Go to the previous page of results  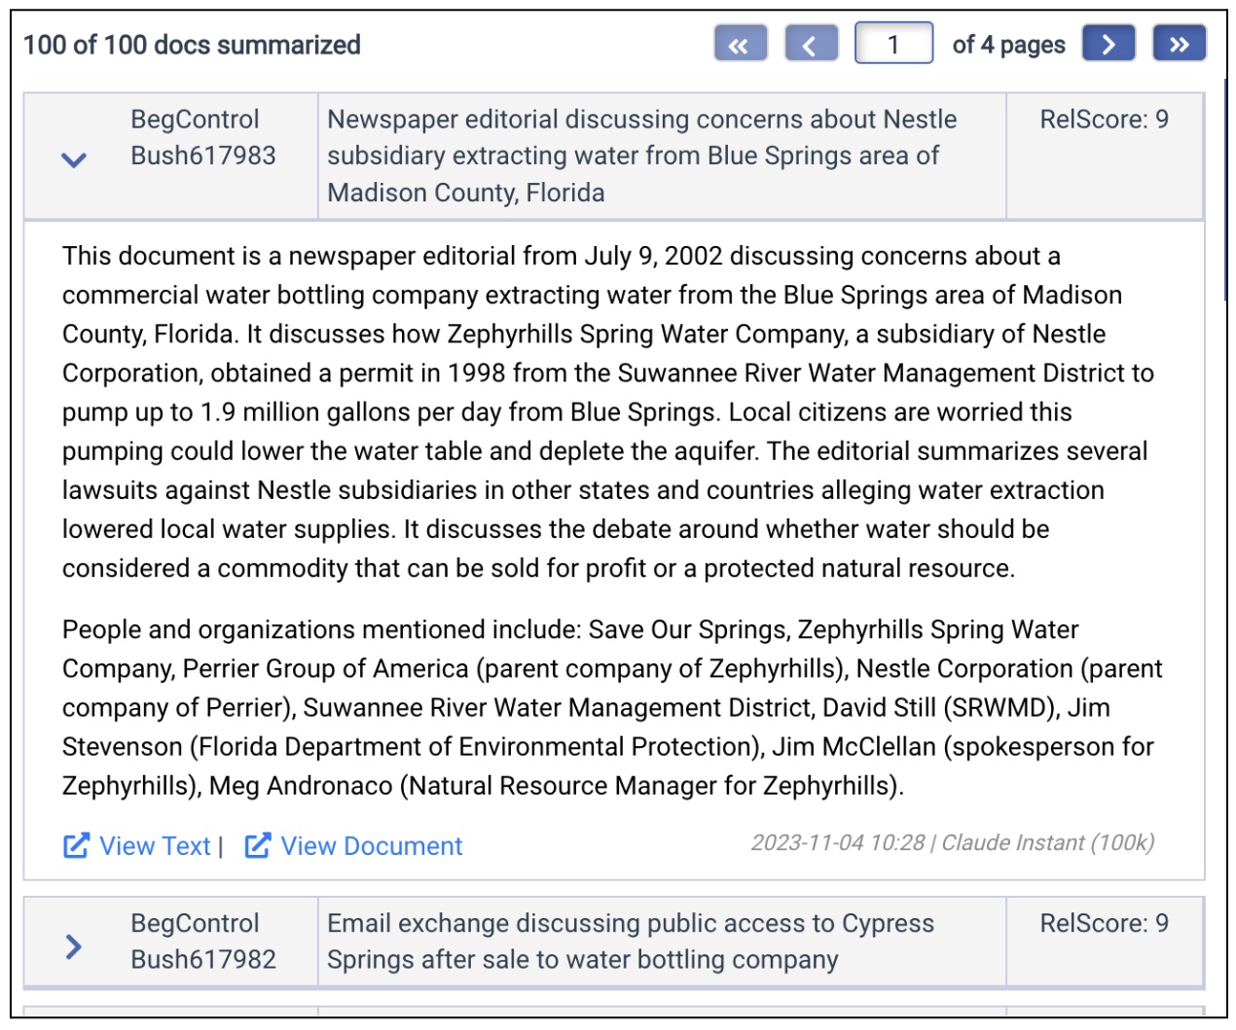click(x=811, y=45)
